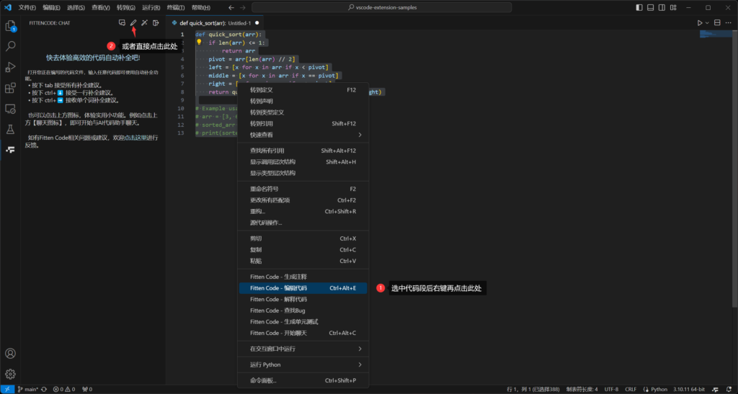Open the Explorer view in activity bar
Viewport: 738px width, 394px height.
[10, 27]
